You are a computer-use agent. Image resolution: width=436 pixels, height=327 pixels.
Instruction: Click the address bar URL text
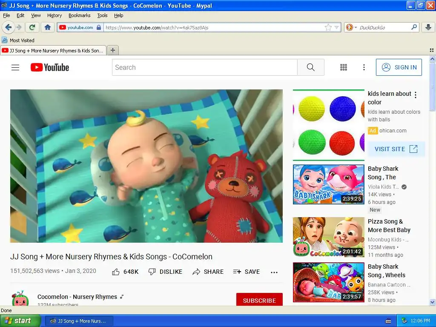click(x=157, y=28)
